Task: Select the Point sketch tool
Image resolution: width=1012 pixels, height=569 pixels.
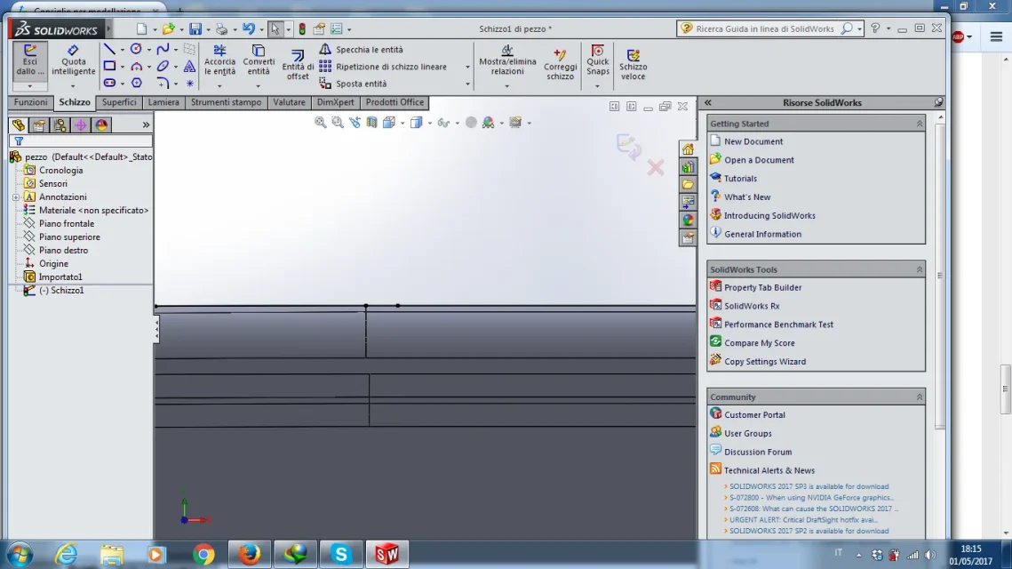Action: 189,83
